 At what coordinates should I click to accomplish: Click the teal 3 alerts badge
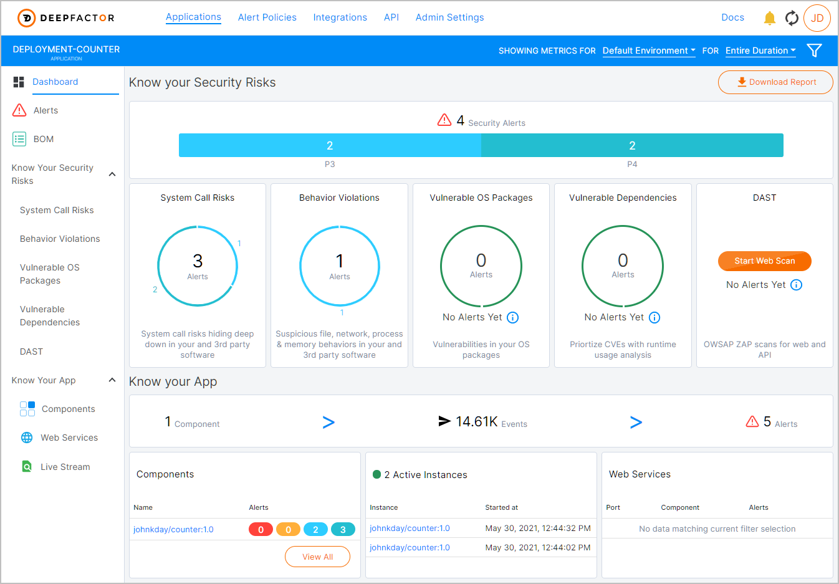coord(343,530)
